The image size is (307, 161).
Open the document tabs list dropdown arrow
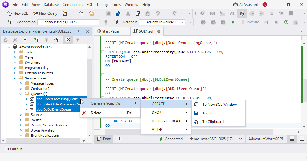pyautogui.click(x=302, y=31)
